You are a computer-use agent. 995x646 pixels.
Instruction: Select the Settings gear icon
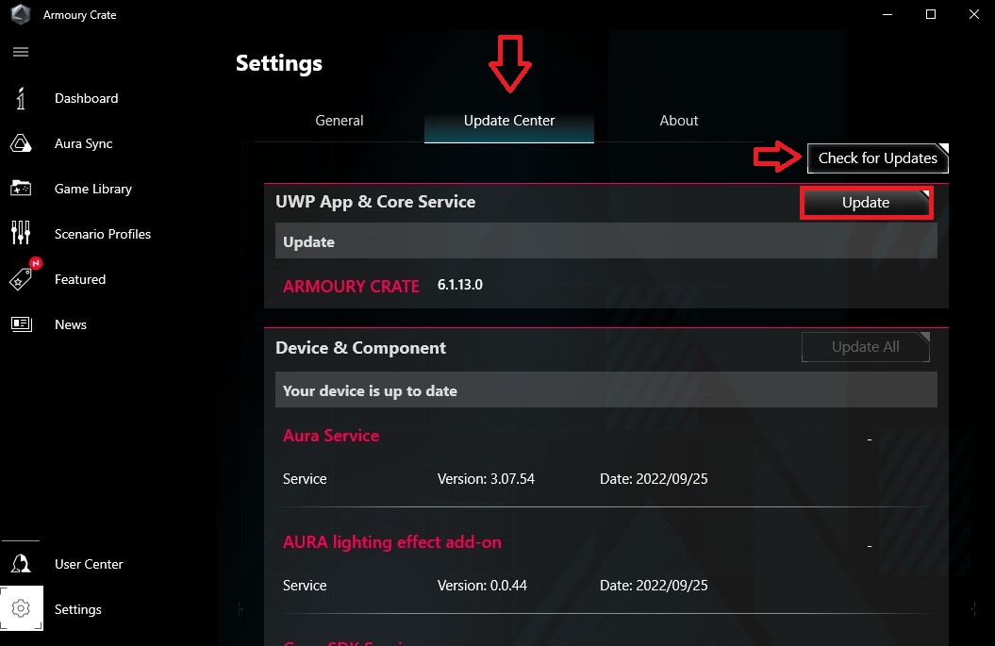point(22,609)
